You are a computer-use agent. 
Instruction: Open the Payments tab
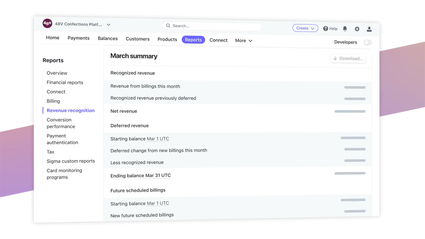pyautogui.click(x=78, y=38)
